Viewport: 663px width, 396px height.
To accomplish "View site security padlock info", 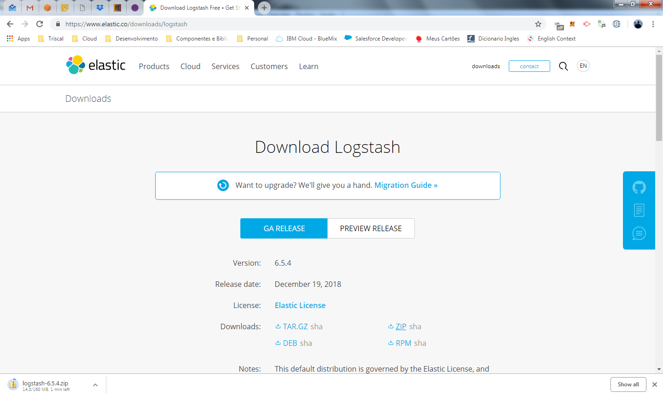I will click(x=58, y=24).
